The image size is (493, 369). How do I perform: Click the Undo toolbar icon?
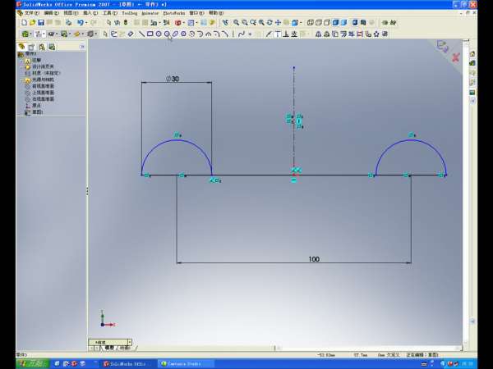click(80, 23)
